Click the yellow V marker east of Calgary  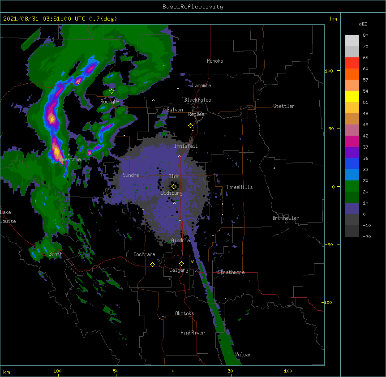tap(192, 261)
